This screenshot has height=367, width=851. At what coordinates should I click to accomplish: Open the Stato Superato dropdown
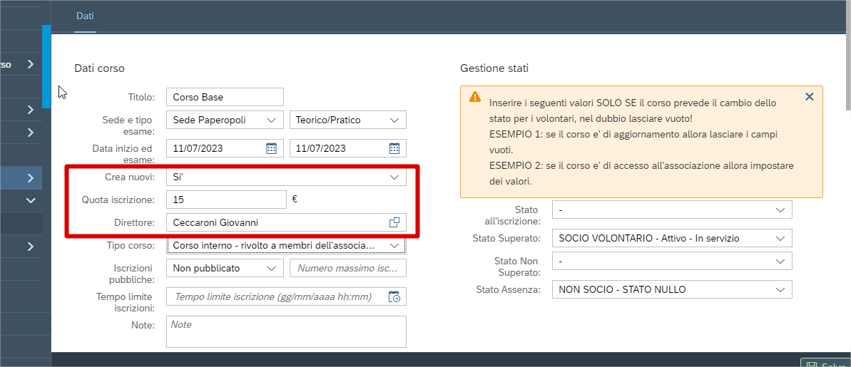[x=780, y=238]
